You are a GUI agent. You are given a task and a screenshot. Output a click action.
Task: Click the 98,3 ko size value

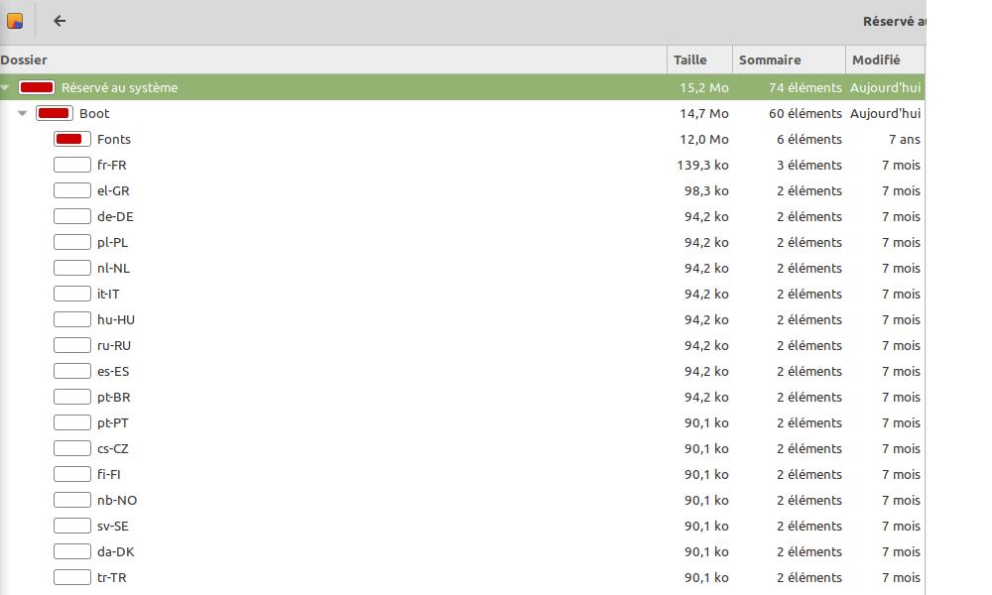706,191
